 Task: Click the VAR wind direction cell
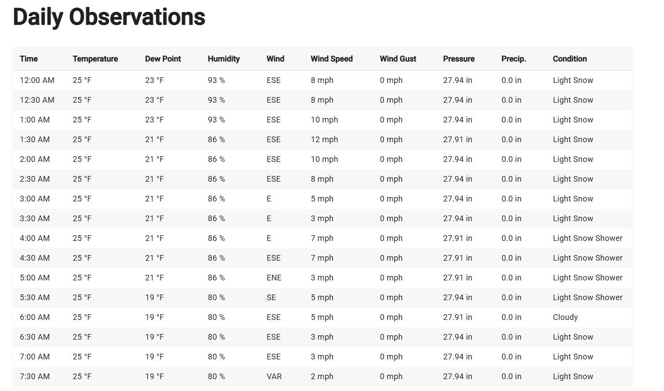[274, 377]
